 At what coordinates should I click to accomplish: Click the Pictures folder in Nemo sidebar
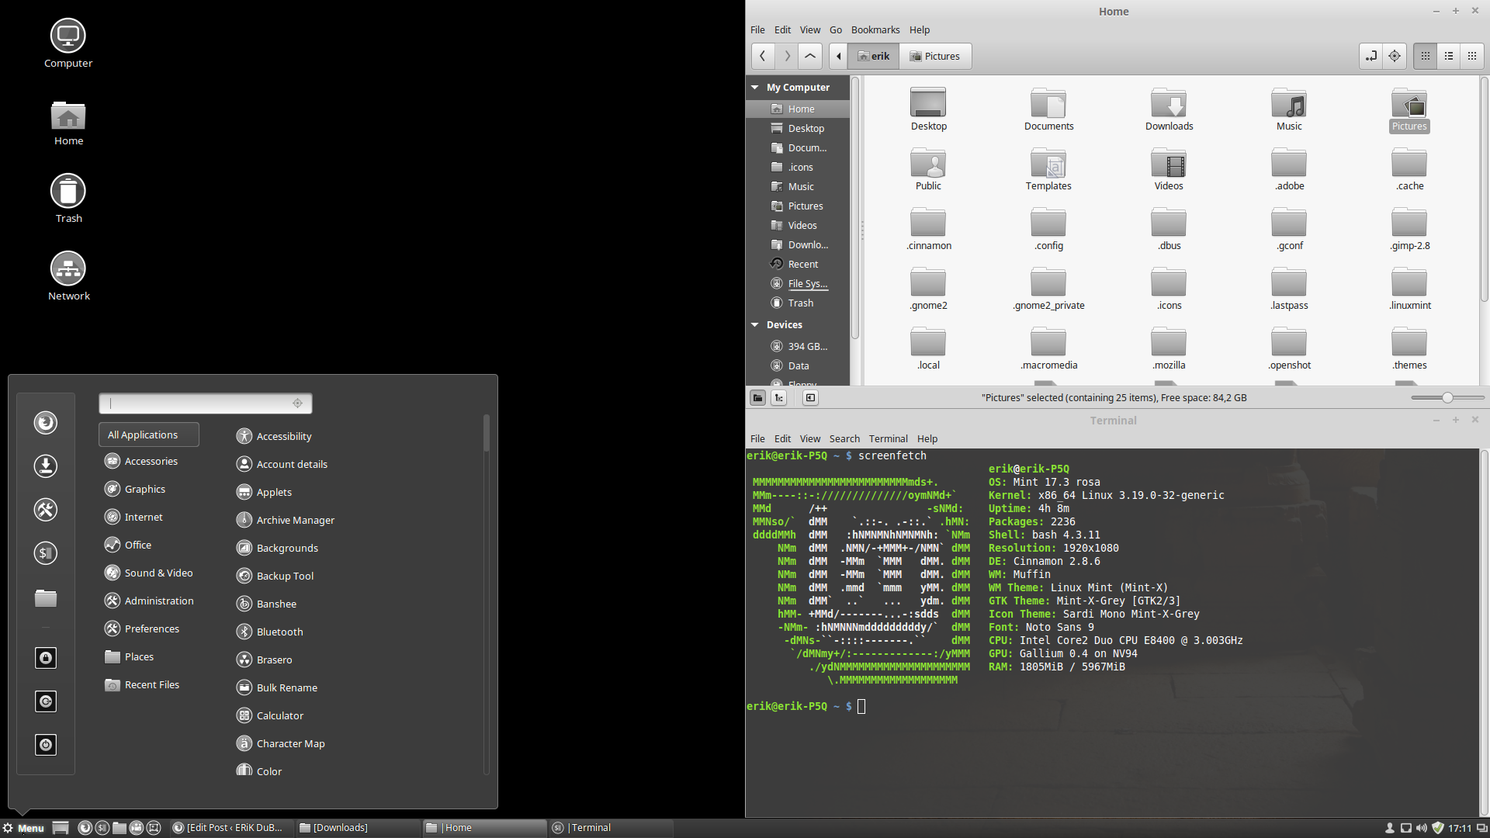click(x=806, y=206)
